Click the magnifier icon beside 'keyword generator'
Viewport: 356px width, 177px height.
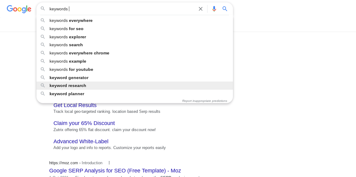point(43,77)
